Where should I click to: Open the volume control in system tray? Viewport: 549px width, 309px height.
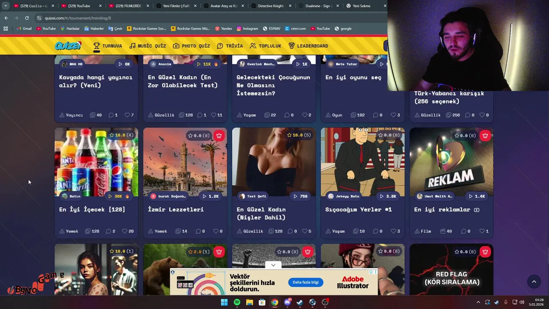(522, 302)
